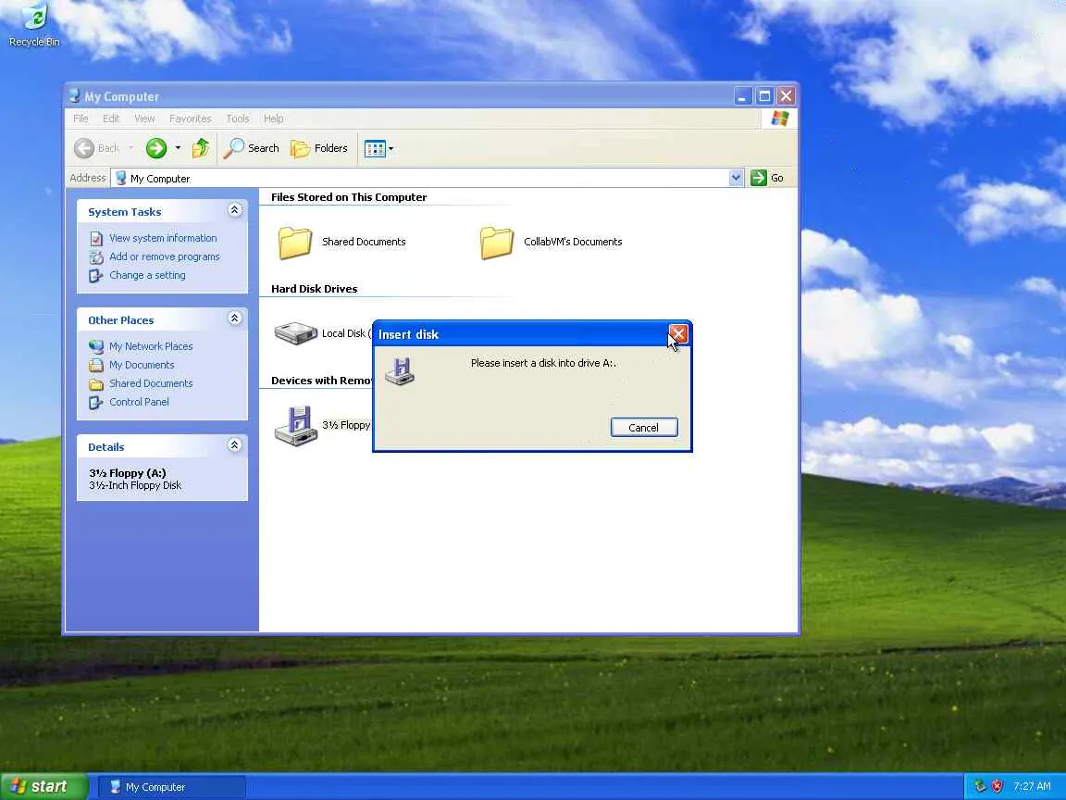This screenshot has height=800, width=1066.
Task: Click the taskbar clock 7:27 AM
Action: tap(1032, 786)
